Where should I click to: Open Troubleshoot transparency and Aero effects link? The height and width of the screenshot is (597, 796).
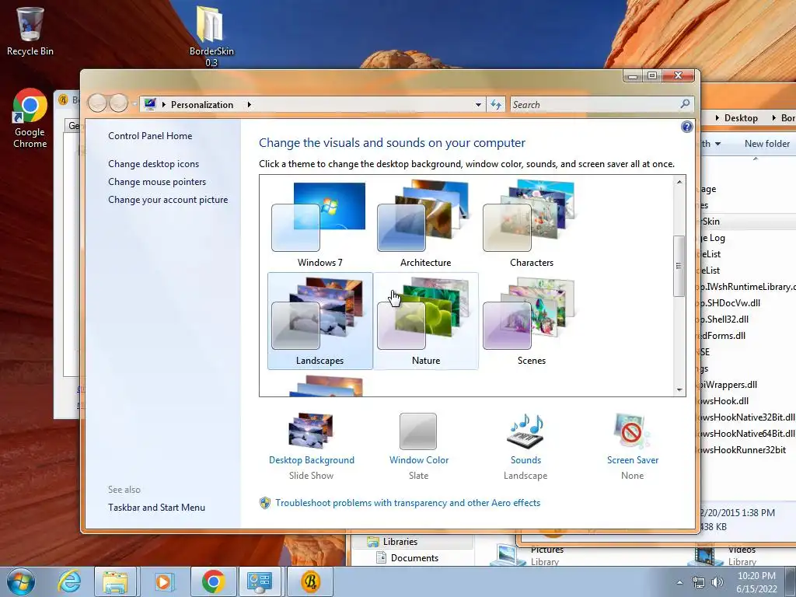coord(407,503)
